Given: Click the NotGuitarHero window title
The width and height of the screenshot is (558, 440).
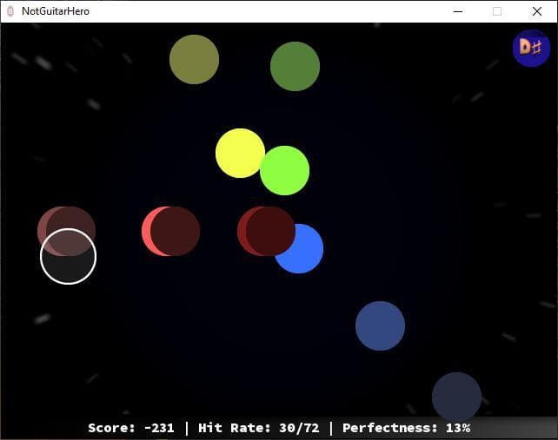Looking at the screenshot, I should click(x=56, y=11).
